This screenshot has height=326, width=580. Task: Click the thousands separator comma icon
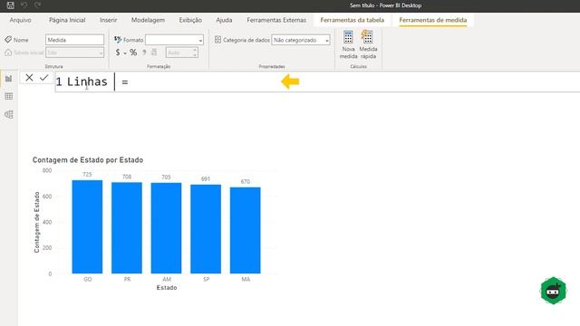point(144,53)
